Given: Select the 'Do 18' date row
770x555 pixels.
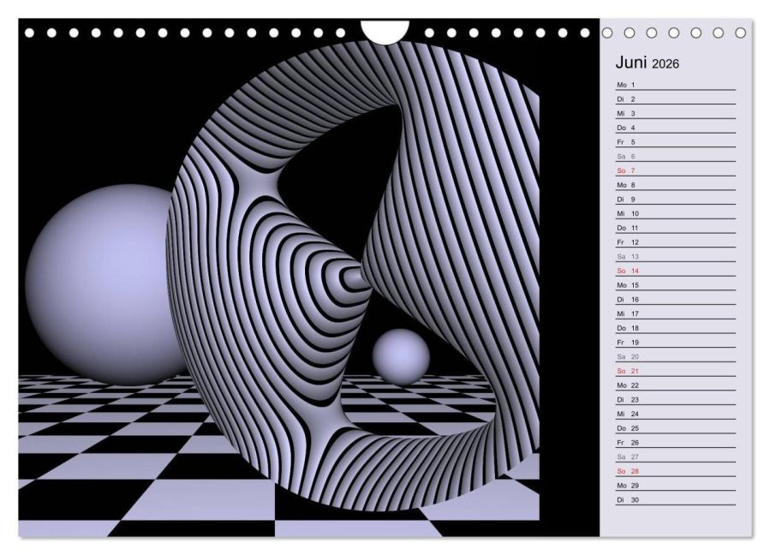Looking at the screenshot, I should pos(676,328).
